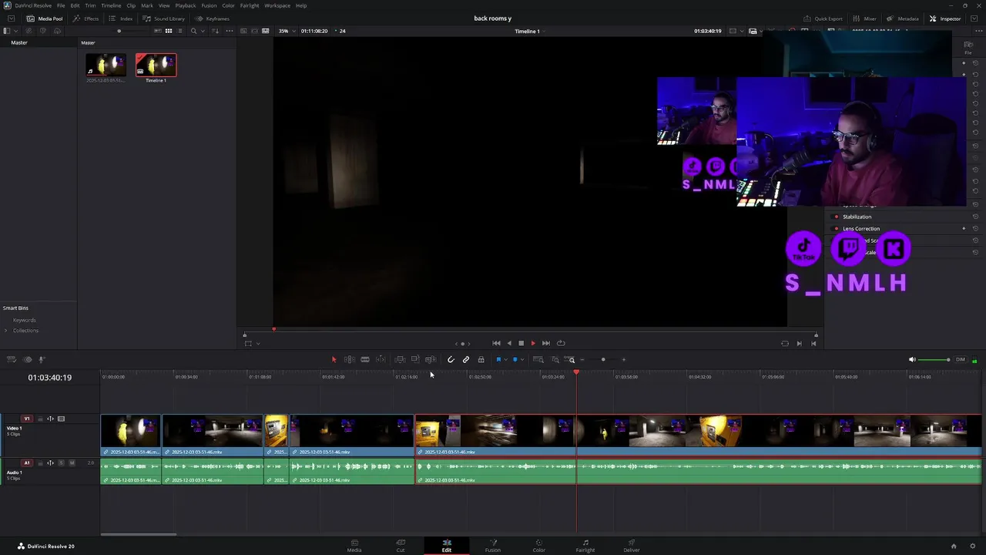Open the Media Pool panel
This screenshot has height=555, width=986.
pos(45,18)
